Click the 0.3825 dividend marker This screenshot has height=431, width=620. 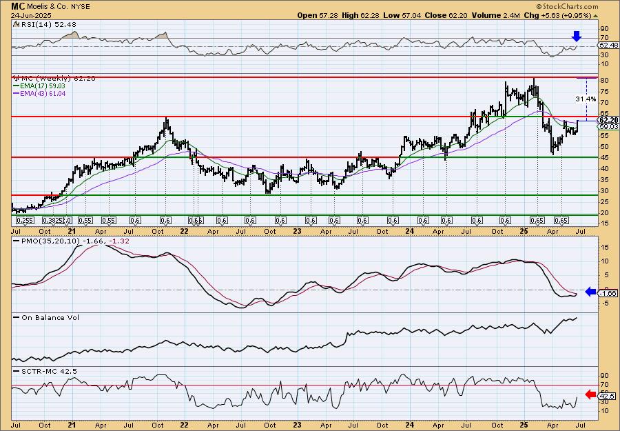click(x=53, y=221)
